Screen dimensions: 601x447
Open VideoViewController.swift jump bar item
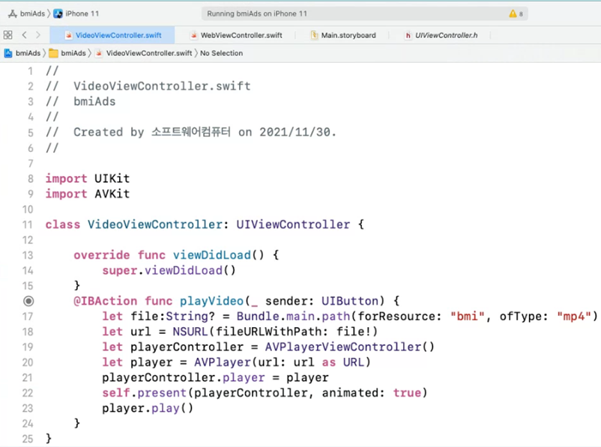click(x=144, y=53)
